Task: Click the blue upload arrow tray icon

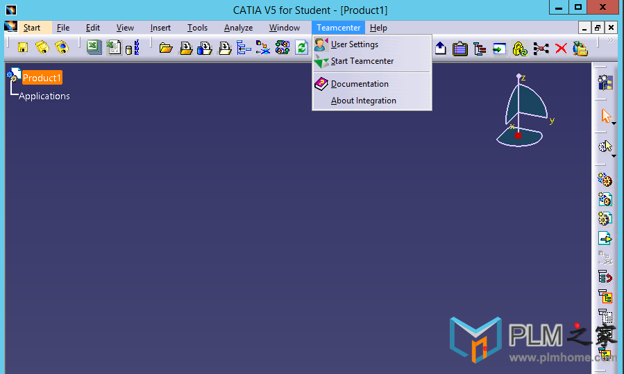Action: pyautogui.click(x=440, y=48)
